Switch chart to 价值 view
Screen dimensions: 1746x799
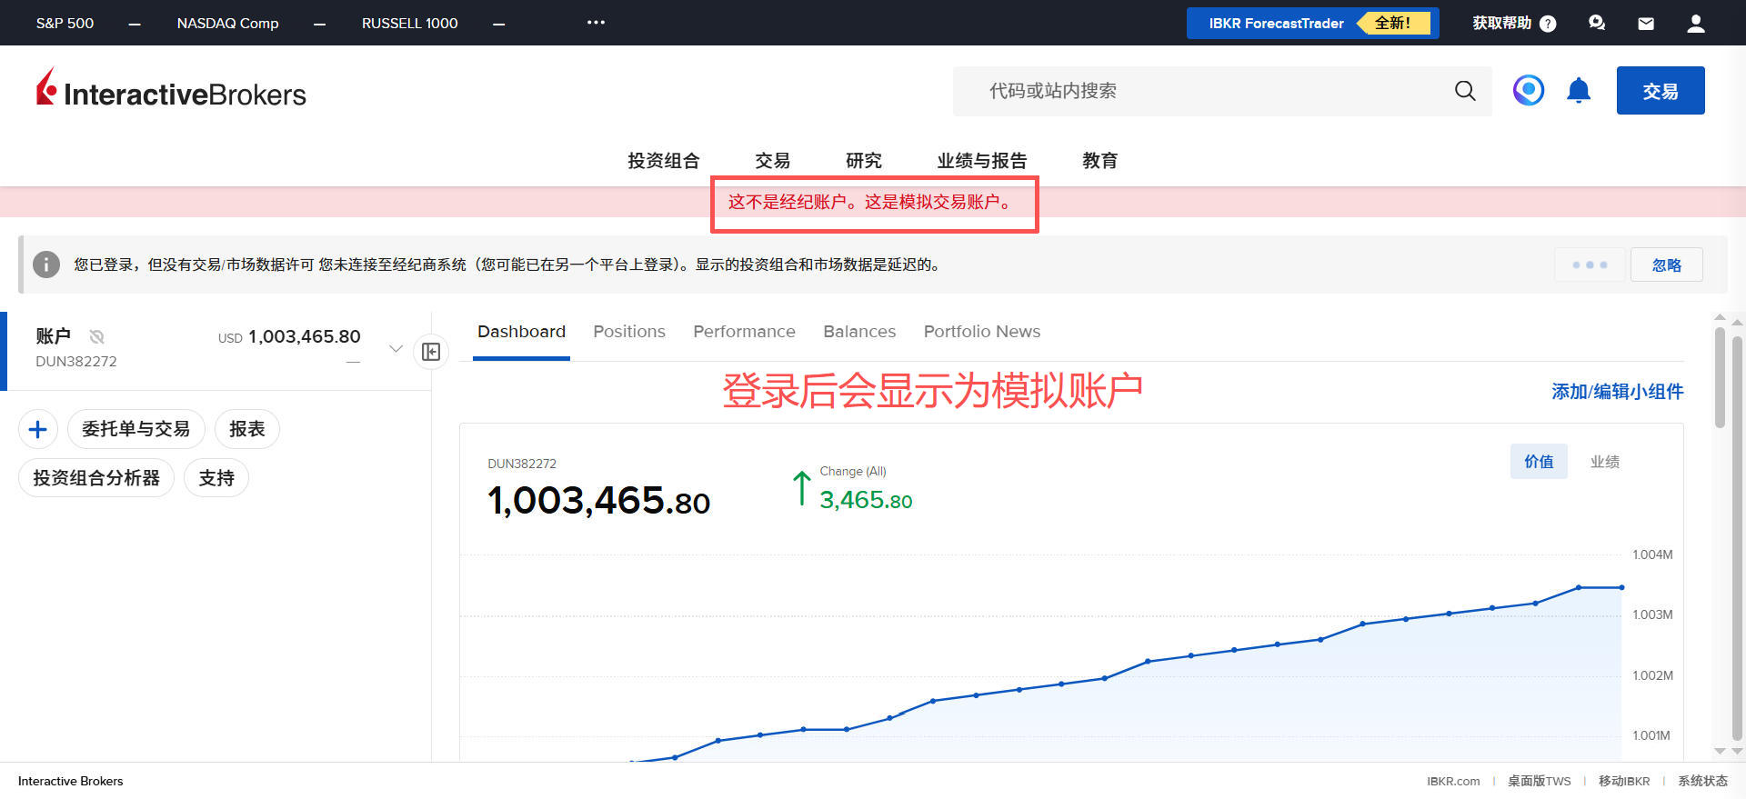1539,462
